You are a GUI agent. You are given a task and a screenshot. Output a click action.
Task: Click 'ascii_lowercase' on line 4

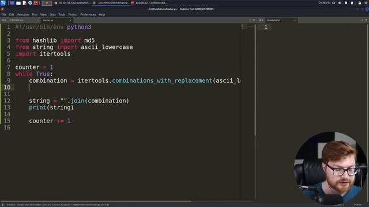107,47
